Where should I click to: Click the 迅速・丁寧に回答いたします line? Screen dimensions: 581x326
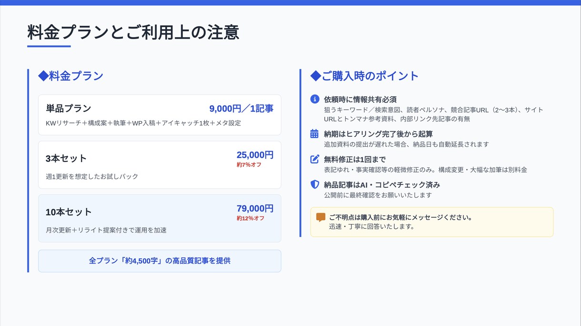coord(371,226)
